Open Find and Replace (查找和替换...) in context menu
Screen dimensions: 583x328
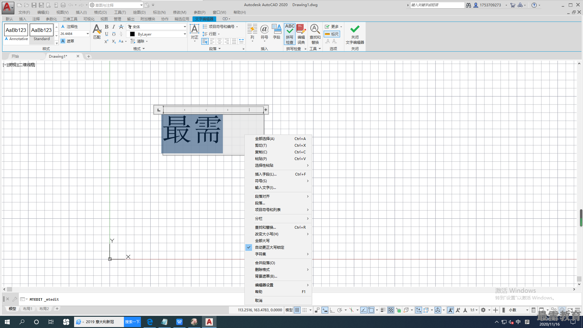pyautogui.click(x=278, y=227)
